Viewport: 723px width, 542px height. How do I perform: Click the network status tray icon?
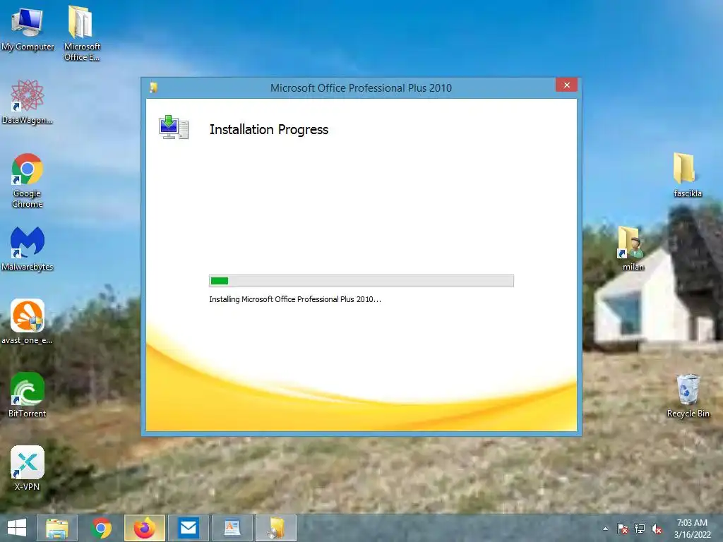pos(640,529)
